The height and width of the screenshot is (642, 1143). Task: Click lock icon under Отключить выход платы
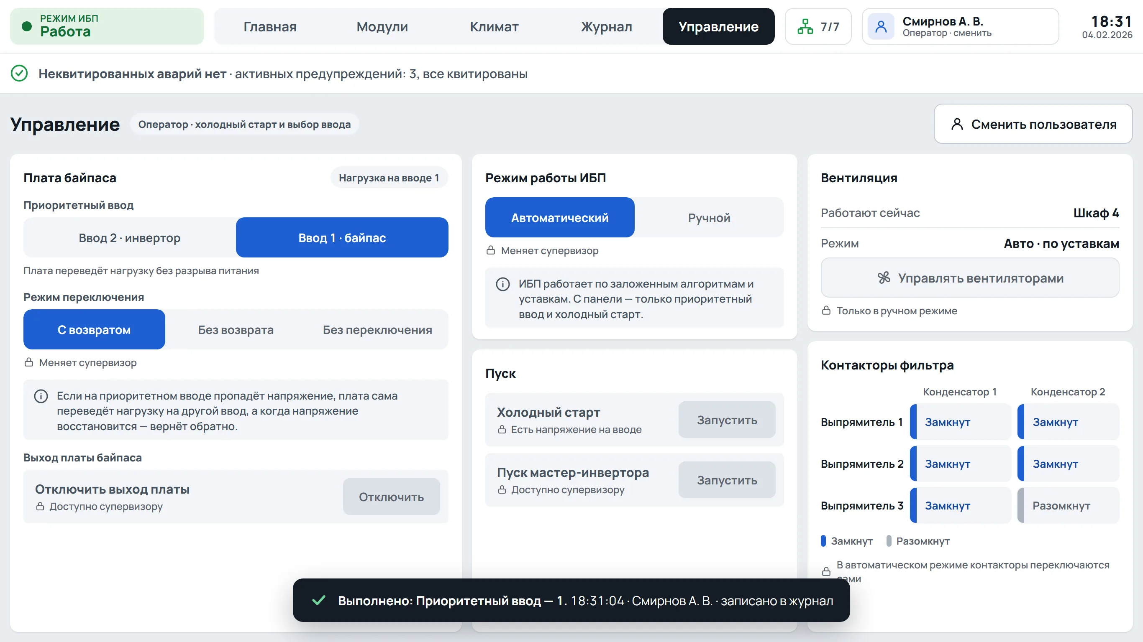(x=40, y=506)
